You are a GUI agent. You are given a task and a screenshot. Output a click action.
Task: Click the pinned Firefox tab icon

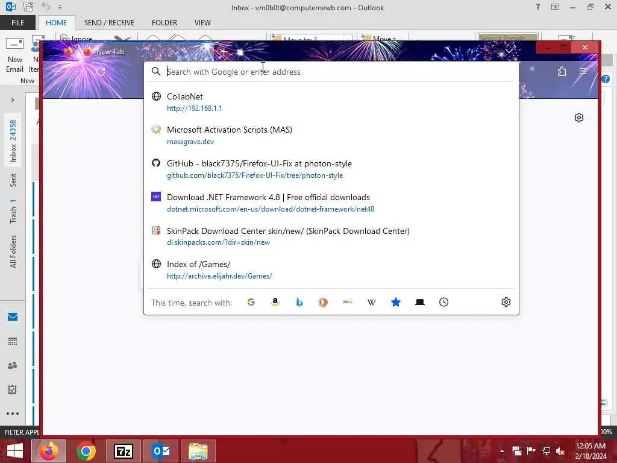click(x=68, y=52)
